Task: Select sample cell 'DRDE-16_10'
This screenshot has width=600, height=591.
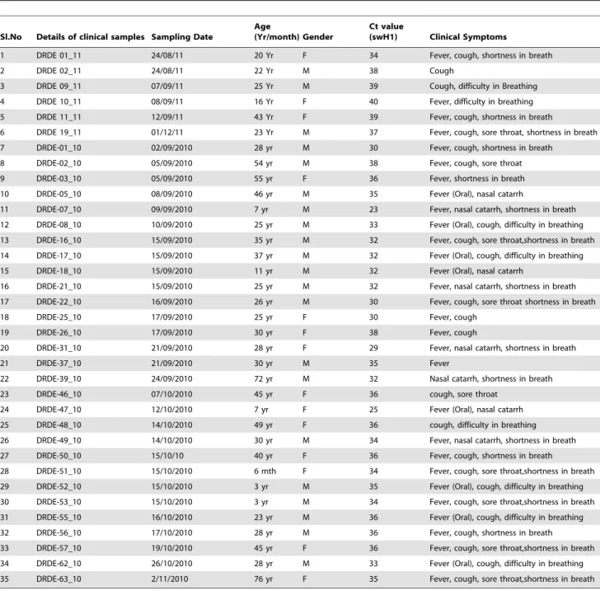Action: 59,240
